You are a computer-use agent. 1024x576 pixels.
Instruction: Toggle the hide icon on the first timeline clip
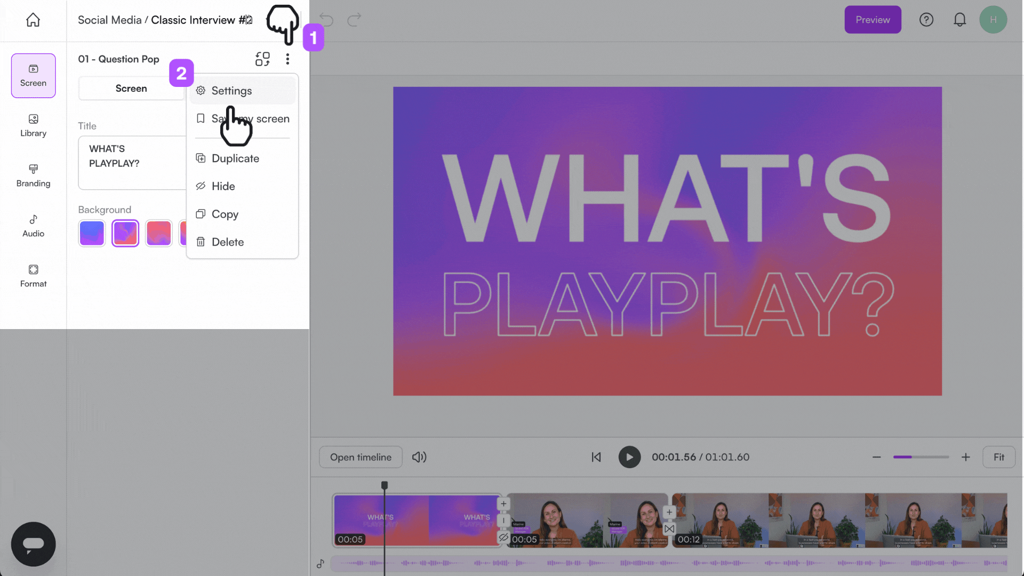pyautogui.click(x=503, y=538)
